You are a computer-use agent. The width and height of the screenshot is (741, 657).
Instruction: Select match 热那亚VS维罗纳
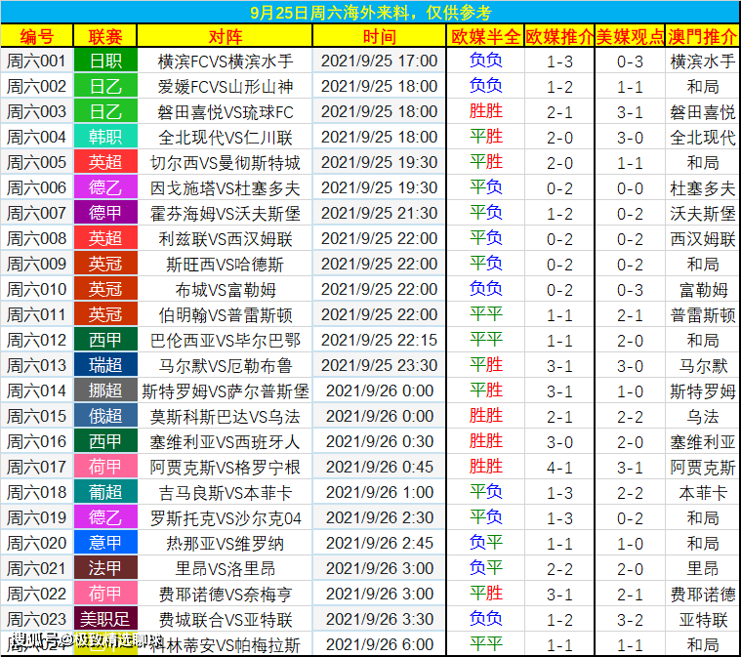pos(225,543)
